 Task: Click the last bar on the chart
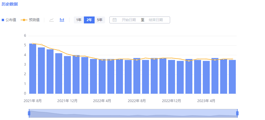[x=232, y=77]
